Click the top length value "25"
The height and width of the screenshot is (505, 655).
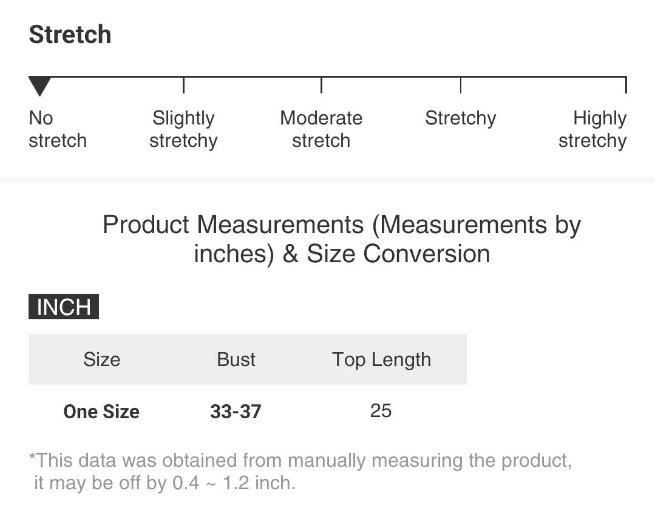[x=381, y=411]
